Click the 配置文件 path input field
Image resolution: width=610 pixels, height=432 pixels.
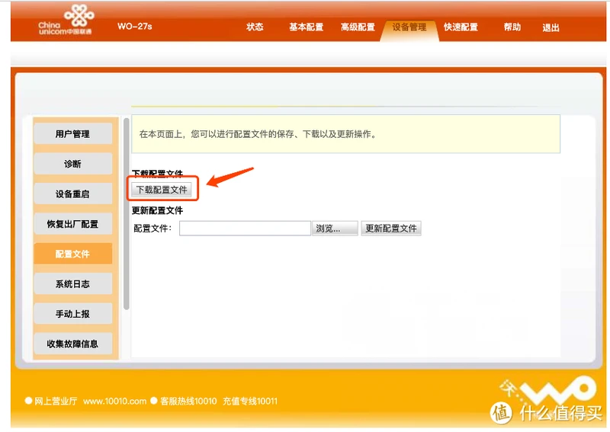(x=245, y=229)
